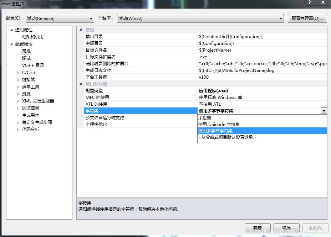The width and height of the screenshot is (331, 237).
Task: Select the 调试 tree item
Action: (26, 58)
